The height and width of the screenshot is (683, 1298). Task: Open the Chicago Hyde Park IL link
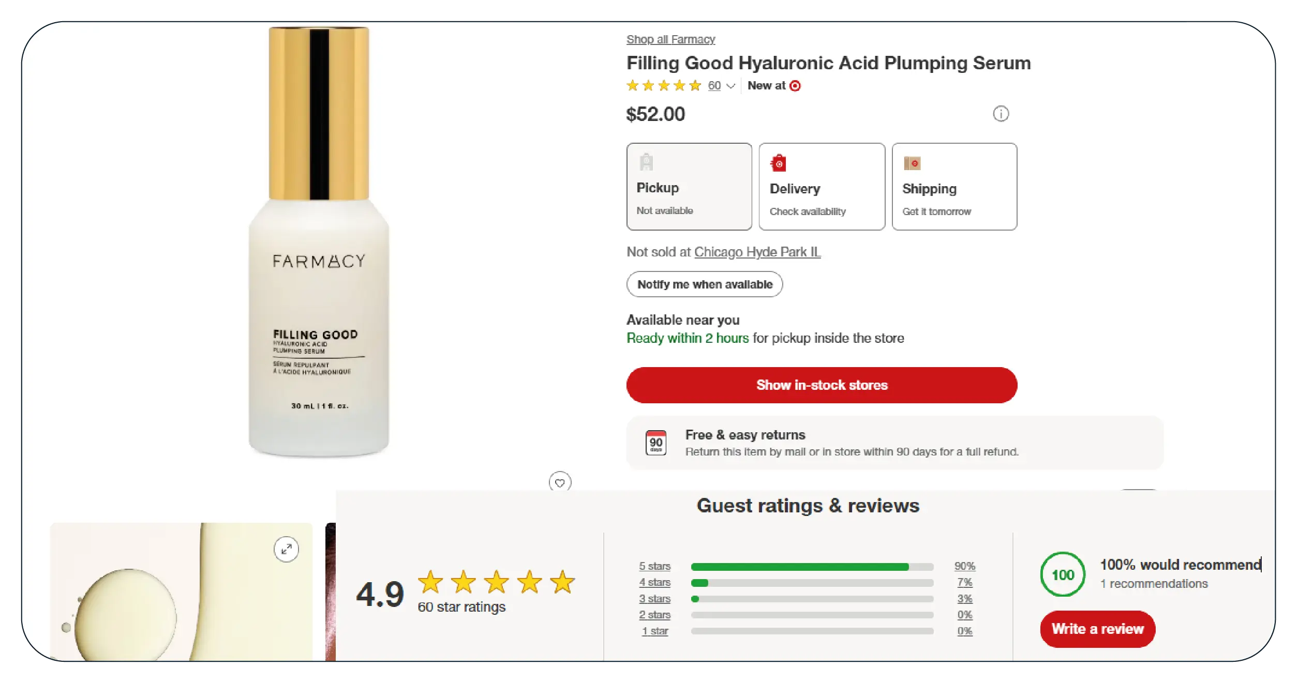[757, 252]
